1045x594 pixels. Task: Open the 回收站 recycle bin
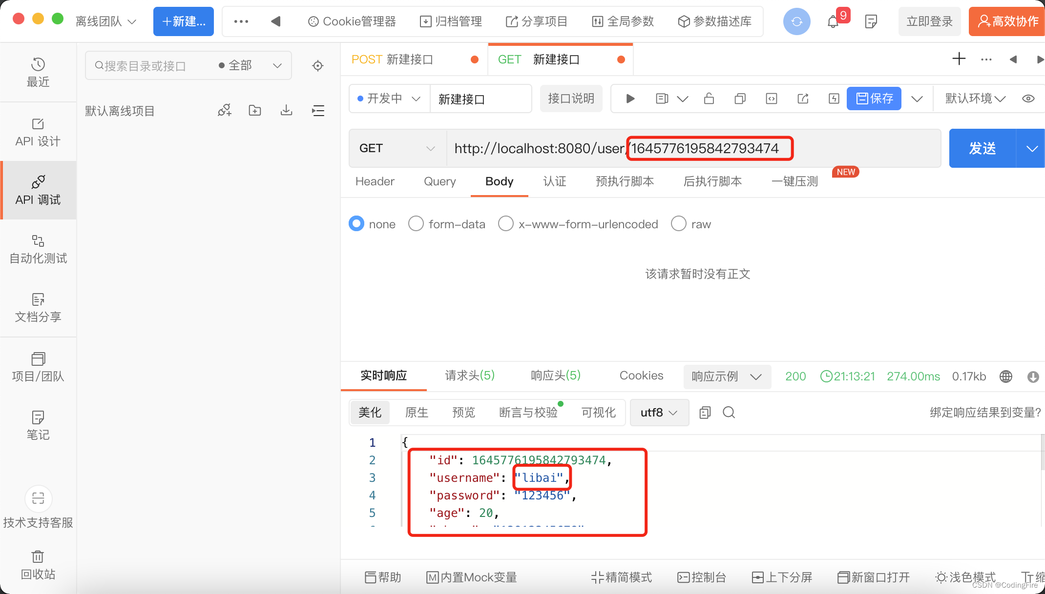[x=38, y=565]
